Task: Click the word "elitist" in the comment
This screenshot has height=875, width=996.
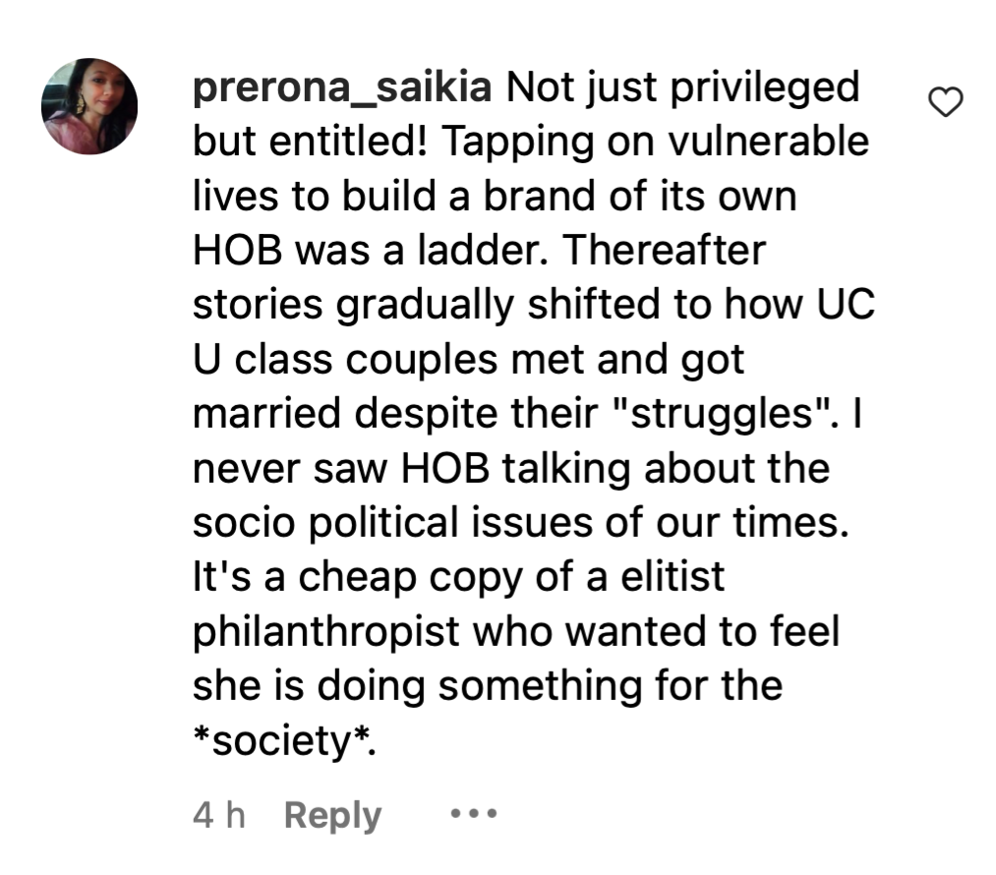Action: click(673, 576)
